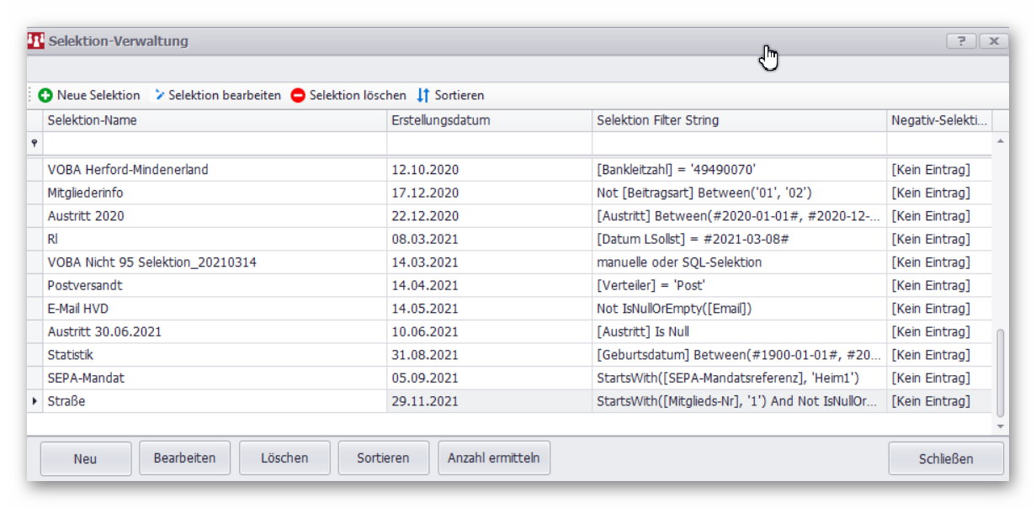
Task: Click the green Neue Selektion plus icon
Action: 45,96
